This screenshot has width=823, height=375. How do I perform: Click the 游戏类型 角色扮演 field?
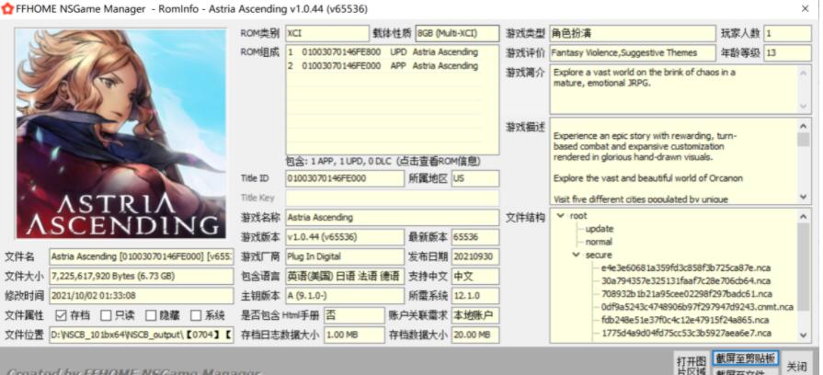[x=633, y=33]
